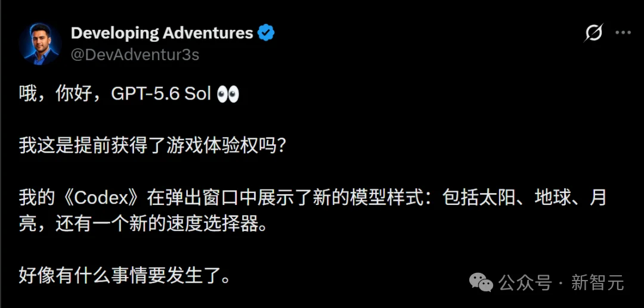Click the phrase 弹出窗口
This screenshot has width=644, height=308.
pos(201,199)
